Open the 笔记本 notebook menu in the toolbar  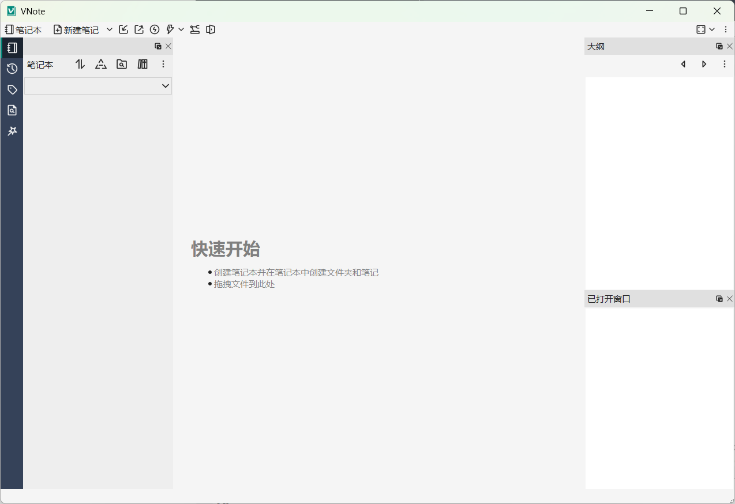(x=24, y=29)
